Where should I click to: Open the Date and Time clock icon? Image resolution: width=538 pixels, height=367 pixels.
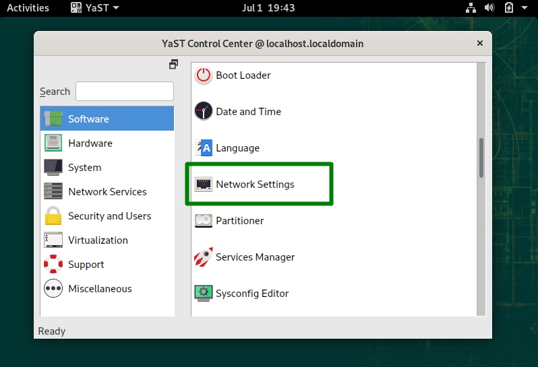coord(204,111)
